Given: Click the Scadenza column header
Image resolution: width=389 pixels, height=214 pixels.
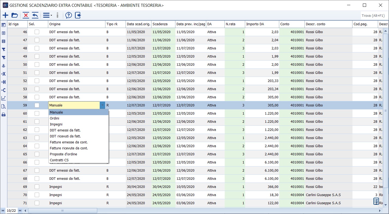Looking at the screenshot, I should [163, 24].
